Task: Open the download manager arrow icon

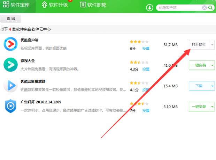Action: pyautogui.click(x=149, y=8)
